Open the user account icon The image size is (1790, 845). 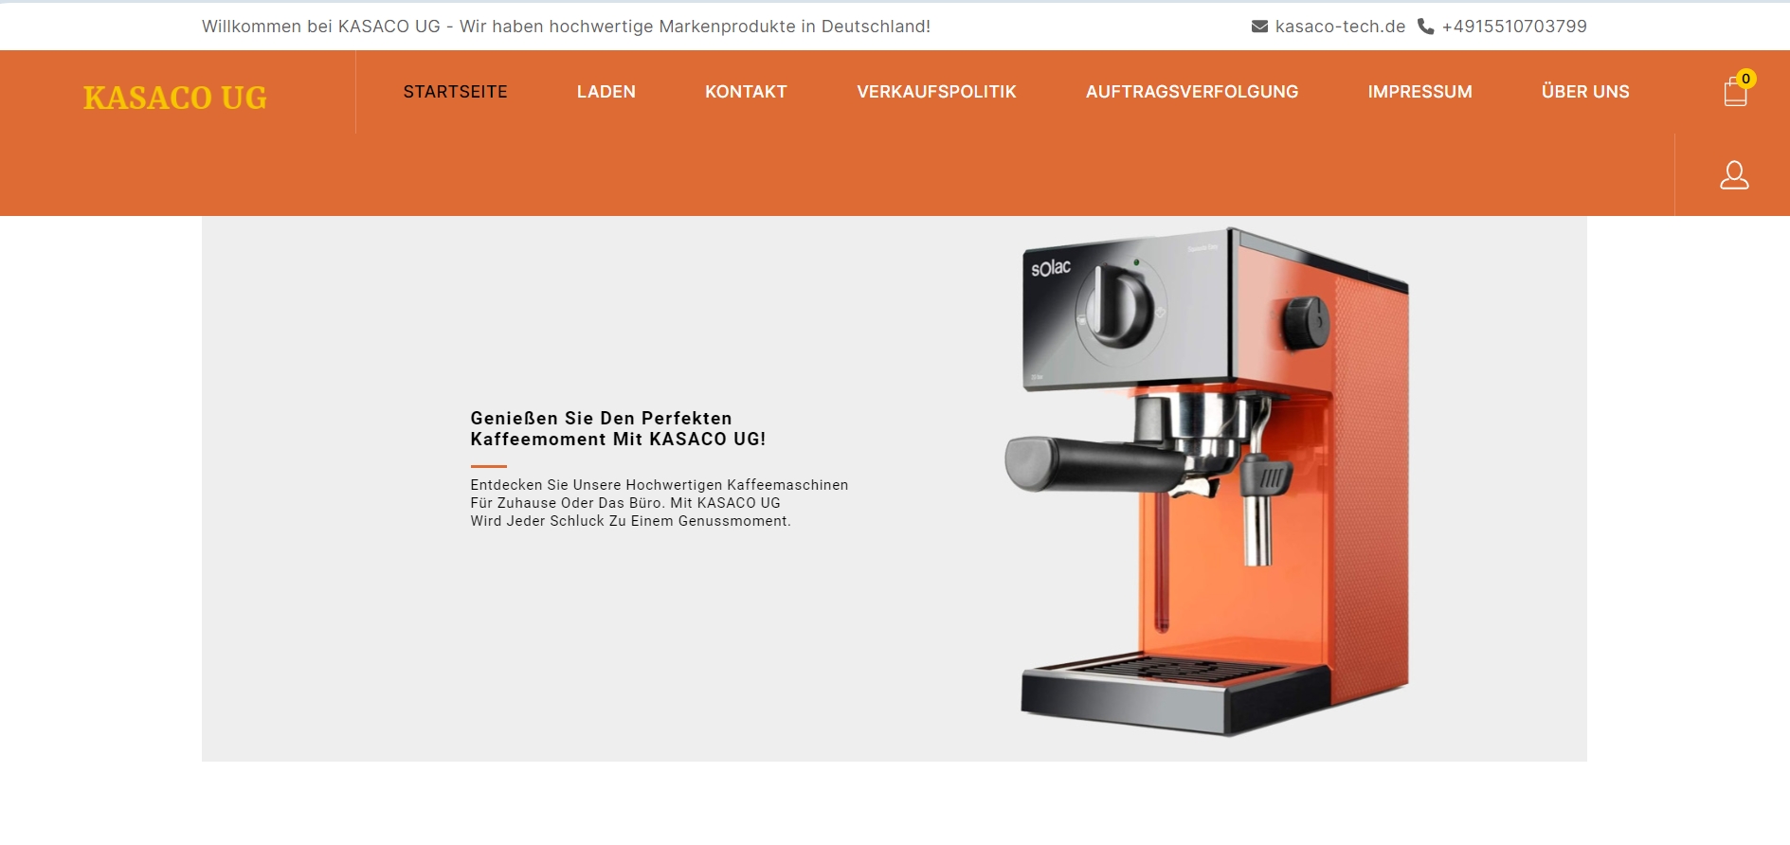coord(1734,175)
